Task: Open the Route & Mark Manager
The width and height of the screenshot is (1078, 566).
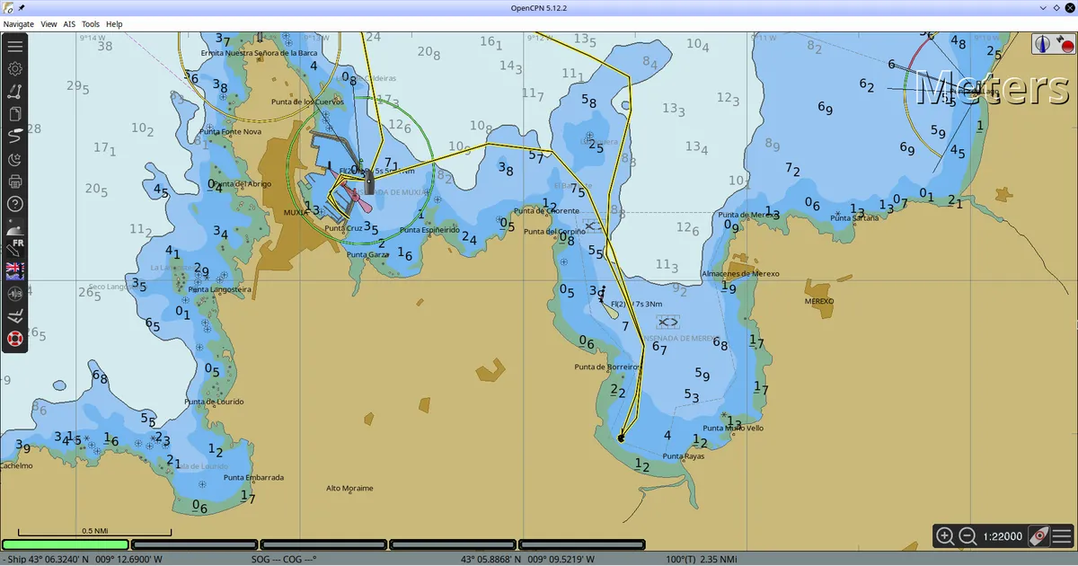Action: tap(15, 114)
